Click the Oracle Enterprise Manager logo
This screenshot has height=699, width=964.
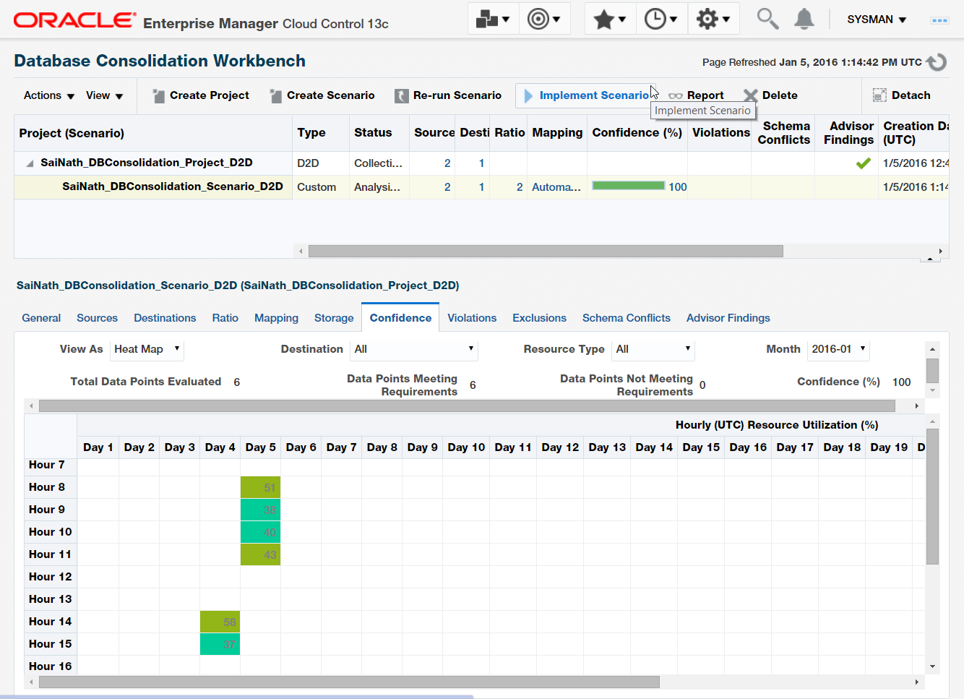tap(201, 21)
